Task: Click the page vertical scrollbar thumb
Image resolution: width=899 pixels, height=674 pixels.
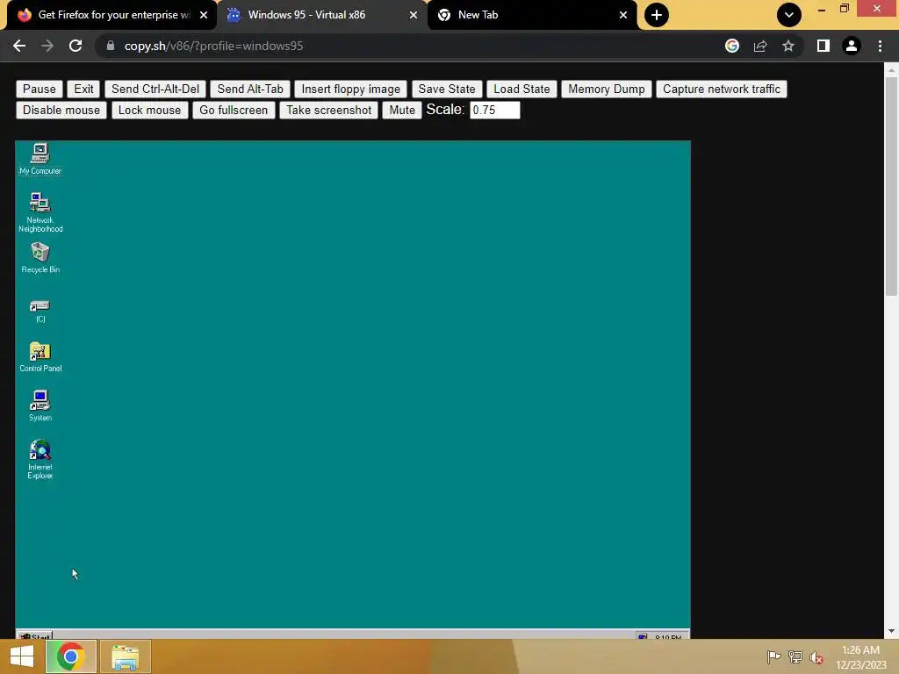Action: pos(891,186)
